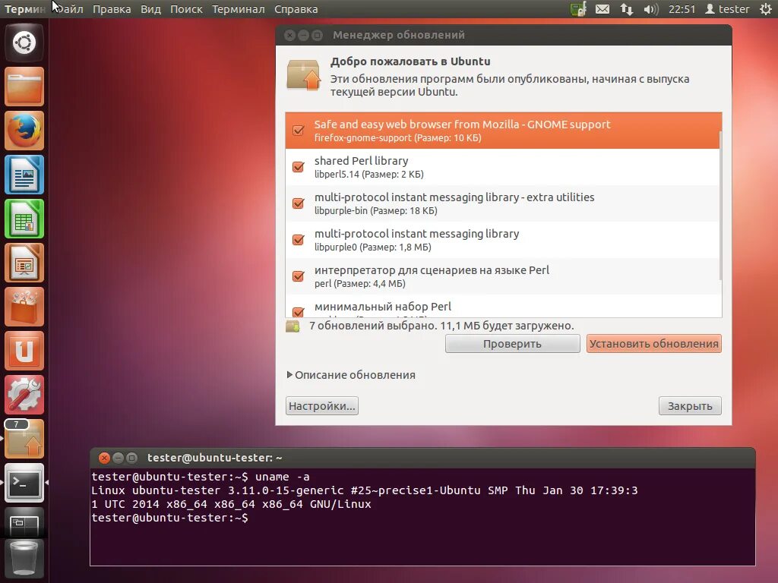778x583 pixels.
Task: Open the Workspace Switcher launcher icon
Action: [x=24, y=523]
